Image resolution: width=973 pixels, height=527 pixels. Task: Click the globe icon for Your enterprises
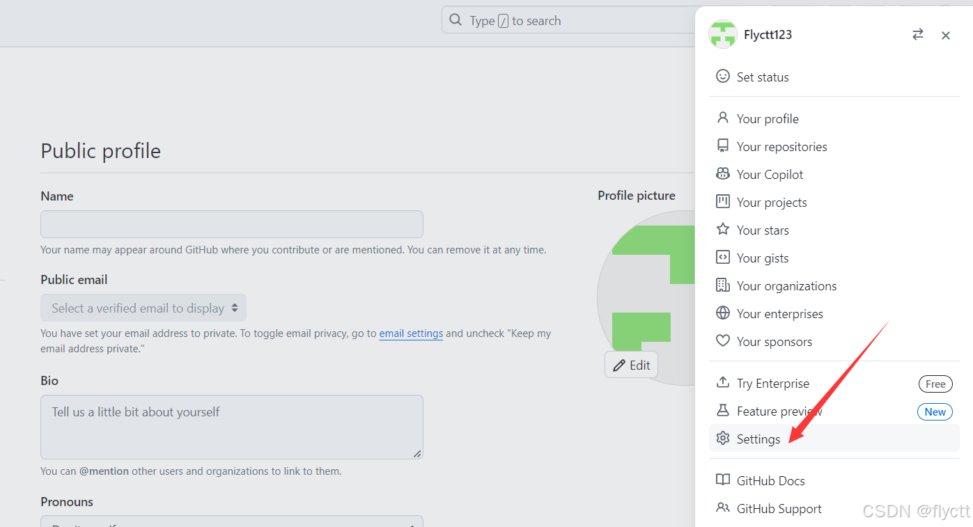(723, 313)
